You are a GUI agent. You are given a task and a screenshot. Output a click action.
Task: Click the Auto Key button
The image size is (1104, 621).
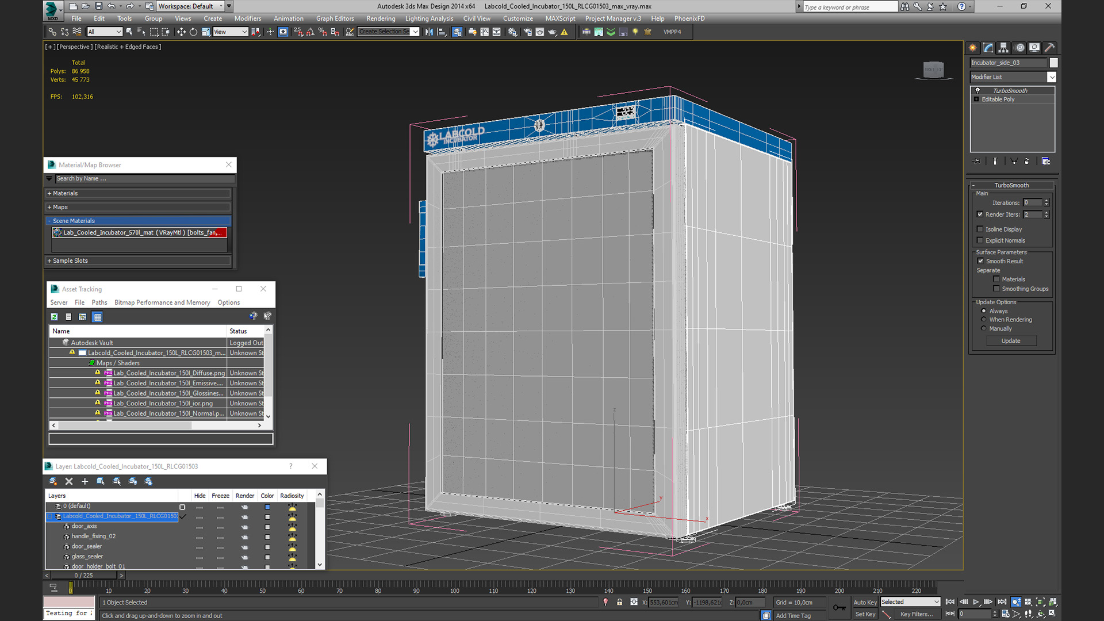865,602
